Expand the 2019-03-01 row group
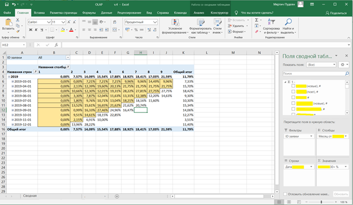 tap(12, 81)
